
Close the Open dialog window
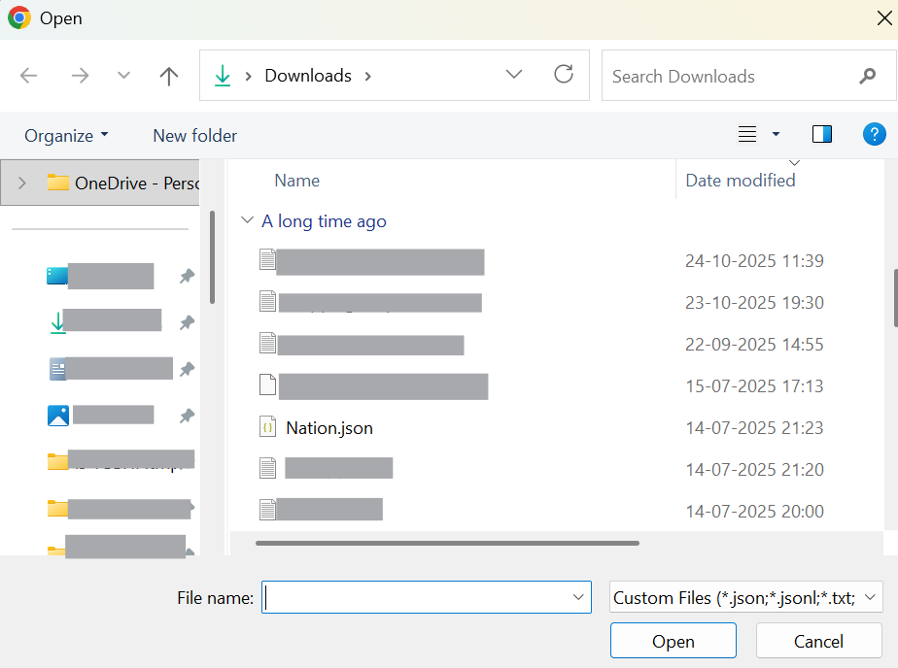884,18
